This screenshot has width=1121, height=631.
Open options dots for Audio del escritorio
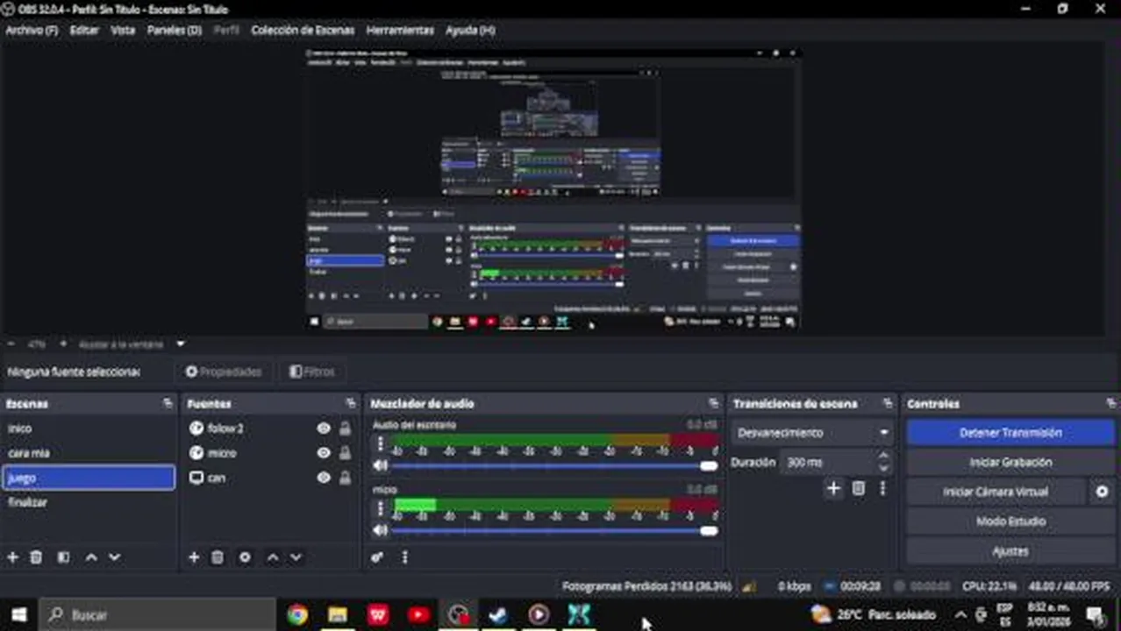tap(380, 444)
